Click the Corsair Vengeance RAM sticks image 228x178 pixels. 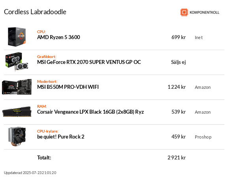coord(17,112)
